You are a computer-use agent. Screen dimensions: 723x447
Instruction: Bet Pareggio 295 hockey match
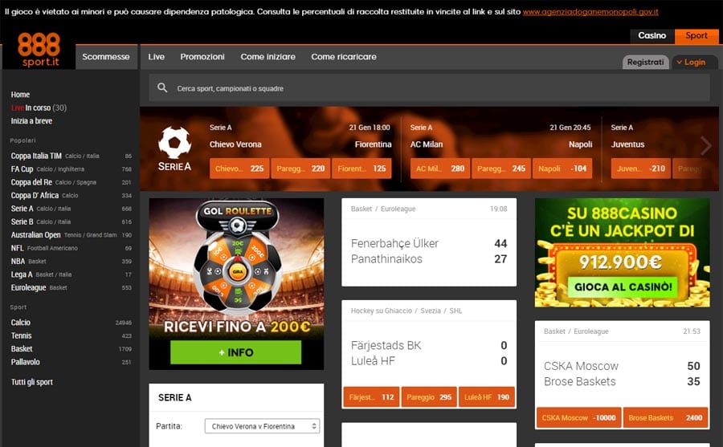(x=429, y=396)
